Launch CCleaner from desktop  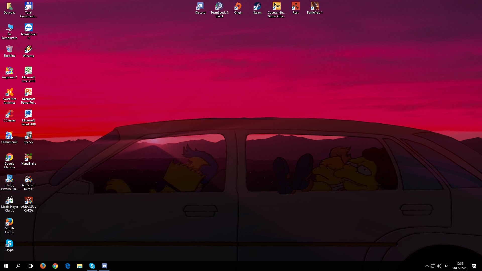coord(9,116)
